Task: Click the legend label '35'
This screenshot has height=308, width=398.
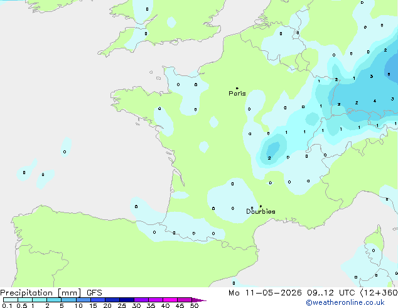Action: coord(151,305)
